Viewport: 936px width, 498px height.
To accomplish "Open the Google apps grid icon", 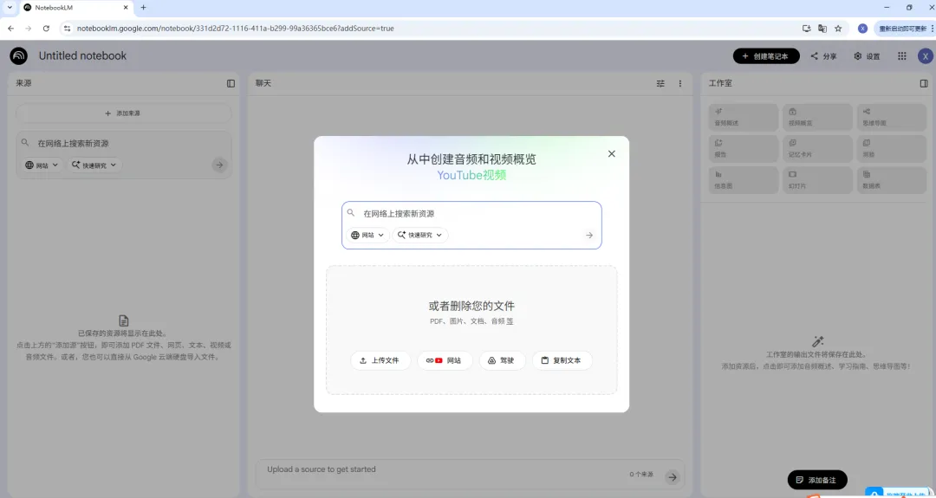I will click(902, 56).
